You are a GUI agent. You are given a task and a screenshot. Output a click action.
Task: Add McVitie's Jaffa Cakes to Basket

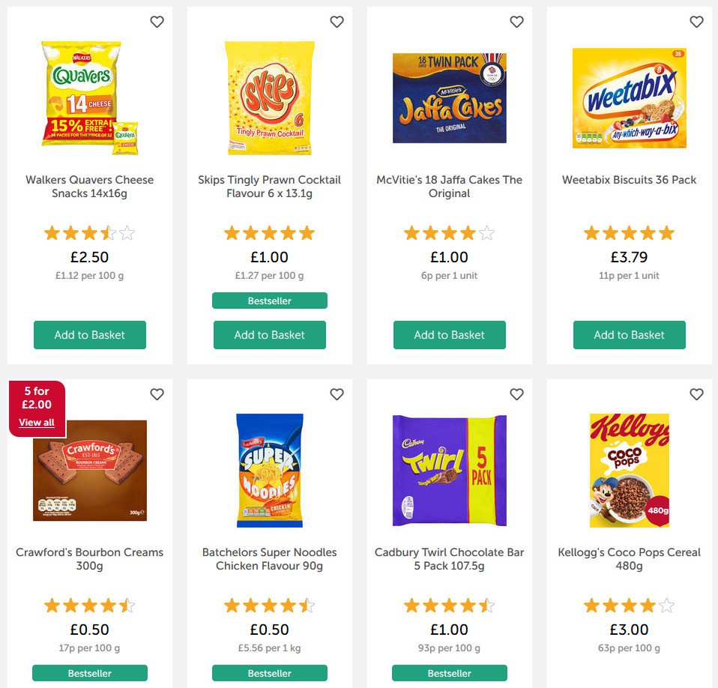pyautogui.click(x=449, y=335)
